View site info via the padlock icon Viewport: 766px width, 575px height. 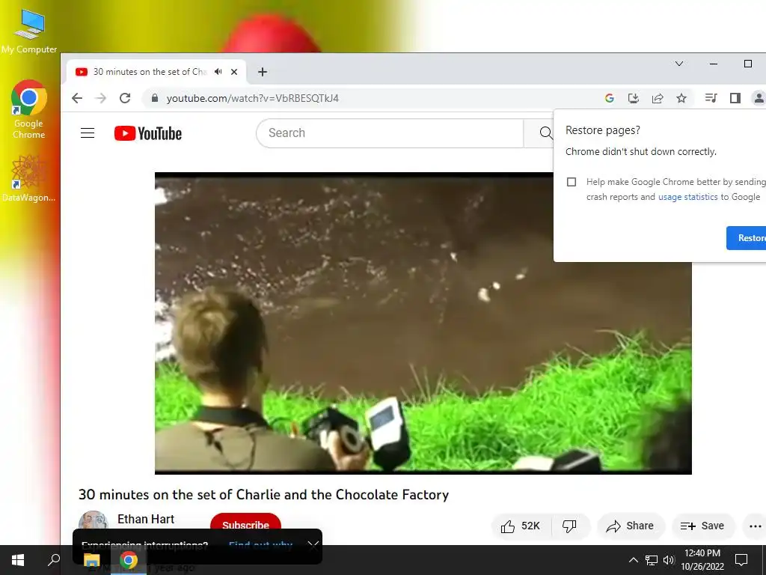coord(155,98)
